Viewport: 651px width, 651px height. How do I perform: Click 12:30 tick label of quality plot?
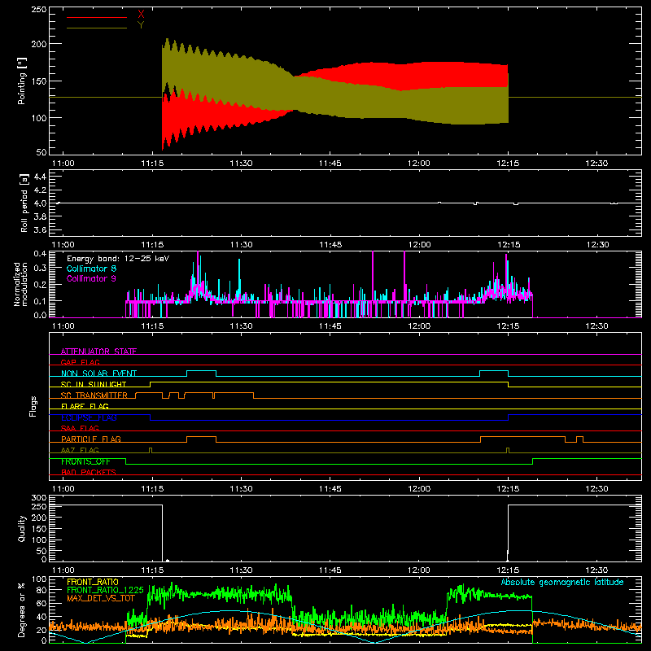pyautogui.click(x=596, y=570)
